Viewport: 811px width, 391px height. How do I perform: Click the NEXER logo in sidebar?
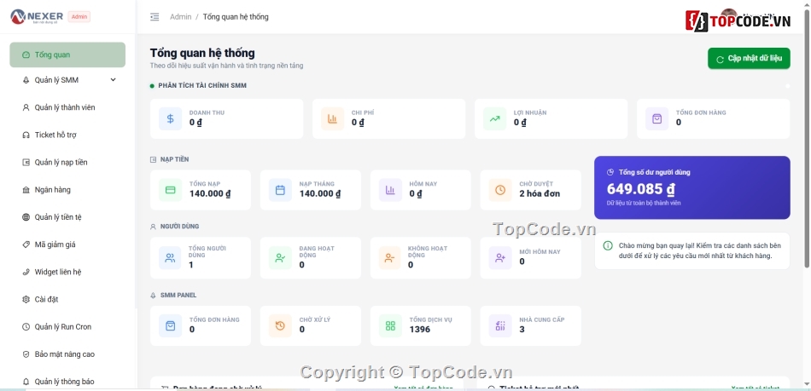(36, 16)
